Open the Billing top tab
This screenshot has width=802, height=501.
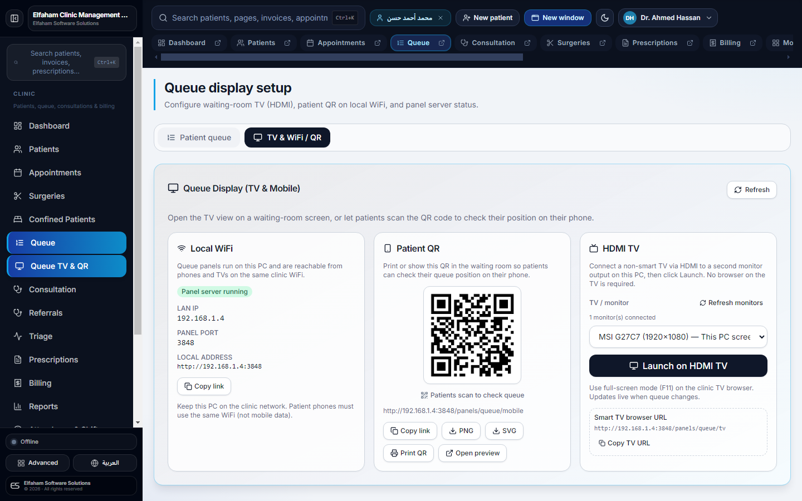click(725, 43)
